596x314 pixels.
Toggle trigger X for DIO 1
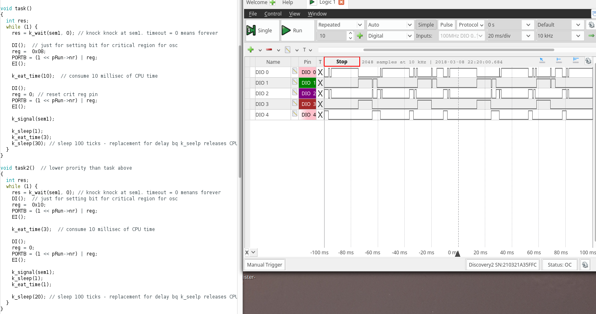click(x=320, y=83)
